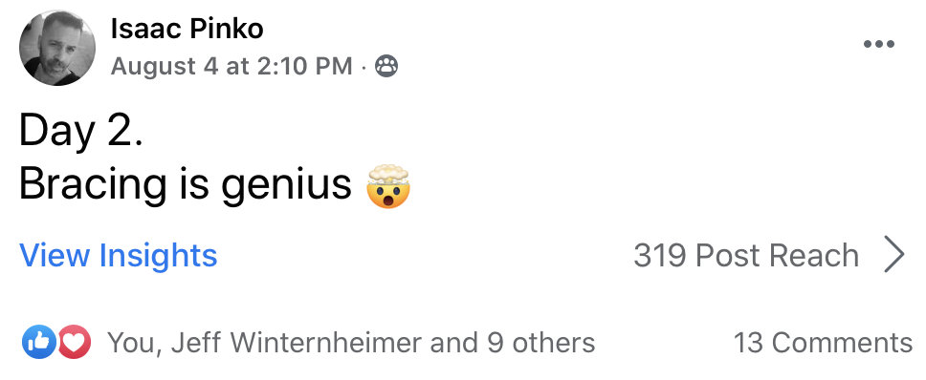926x380 pixels.
Task: Click the word Insights in blue link
Action: coord(158,256)
